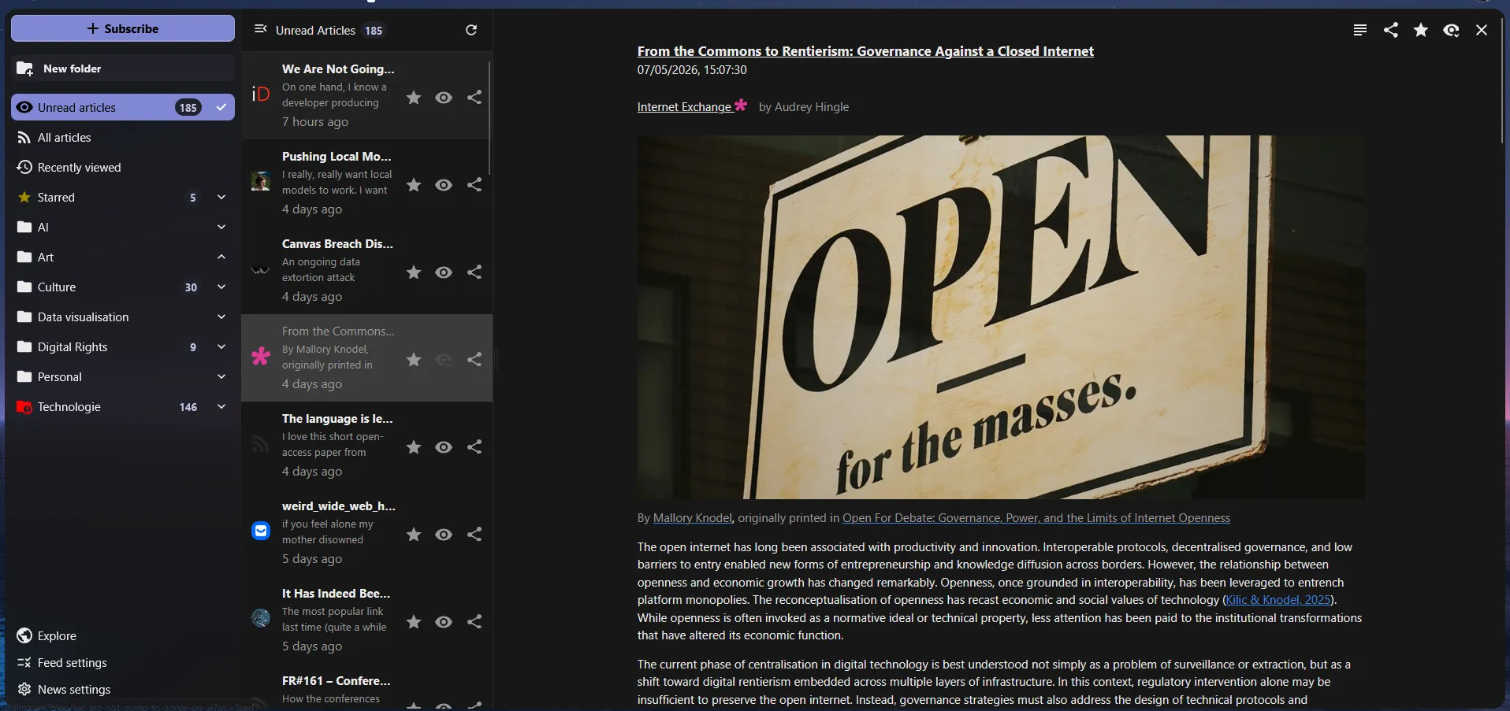
Task: Share 'The language is le...' article
Action: coord(474,447)
